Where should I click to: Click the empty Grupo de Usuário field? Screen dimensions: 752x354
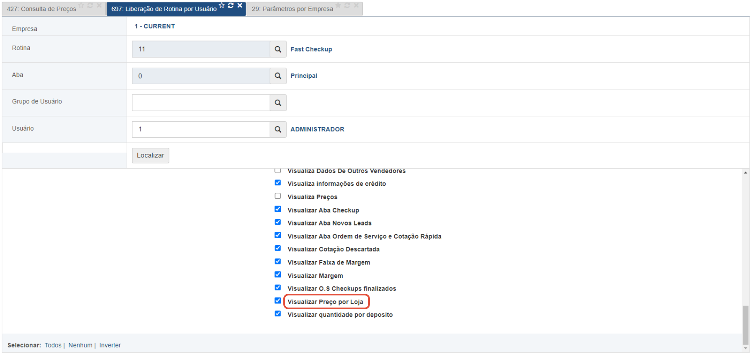click(x=201, y=103)
